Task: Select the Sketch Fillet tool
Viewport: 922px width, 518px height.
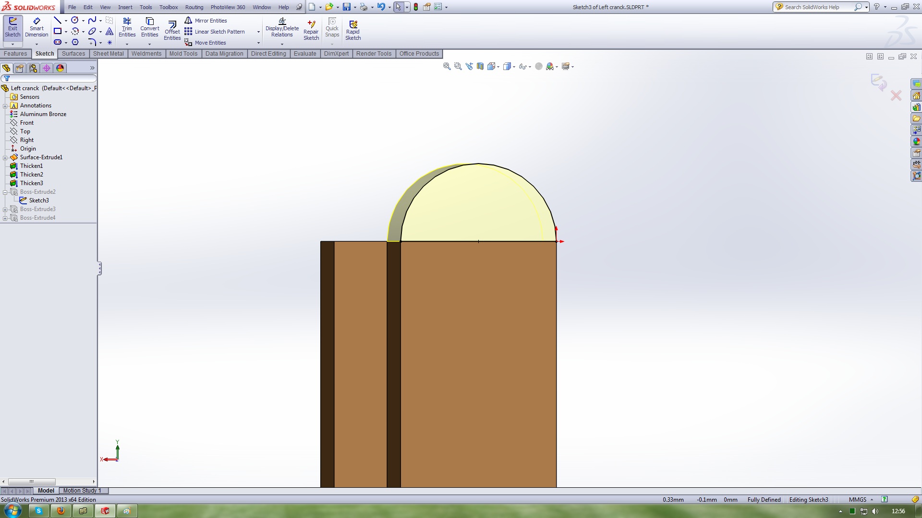Action: pos(92,42)
